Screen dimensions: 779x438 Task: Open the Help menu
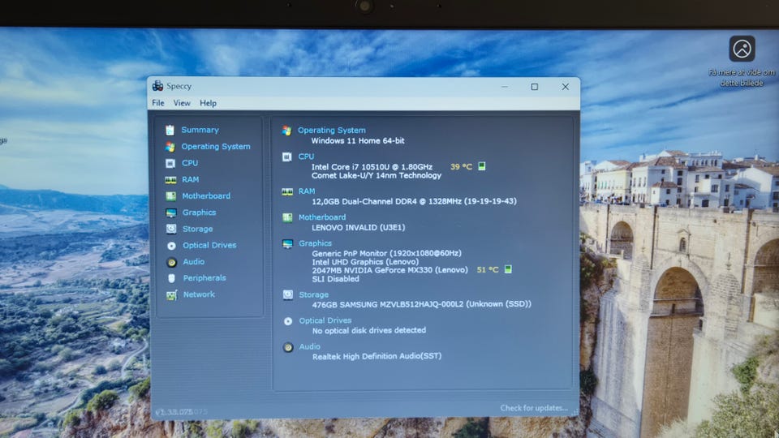pyautogui.click(x=209, y=103)
